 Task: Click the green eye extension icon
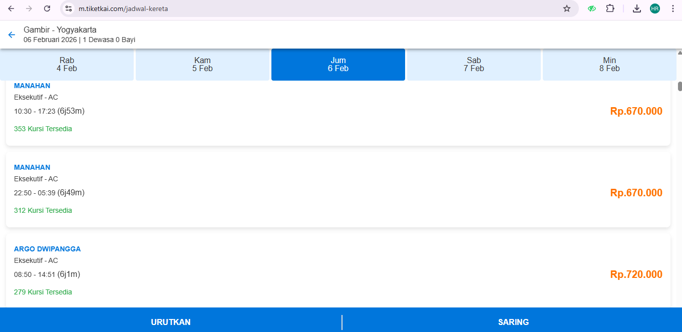[592, 9]
